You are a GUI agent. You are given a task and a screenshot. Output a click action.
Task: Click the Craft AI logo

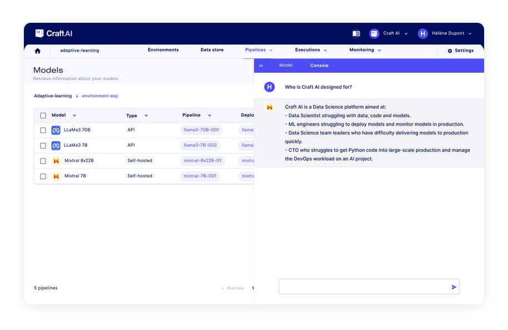point(54,33)
